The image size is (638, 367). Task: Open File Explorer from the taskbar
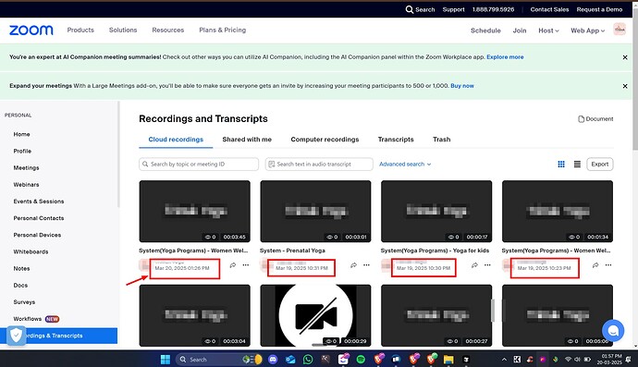[448, 360]
